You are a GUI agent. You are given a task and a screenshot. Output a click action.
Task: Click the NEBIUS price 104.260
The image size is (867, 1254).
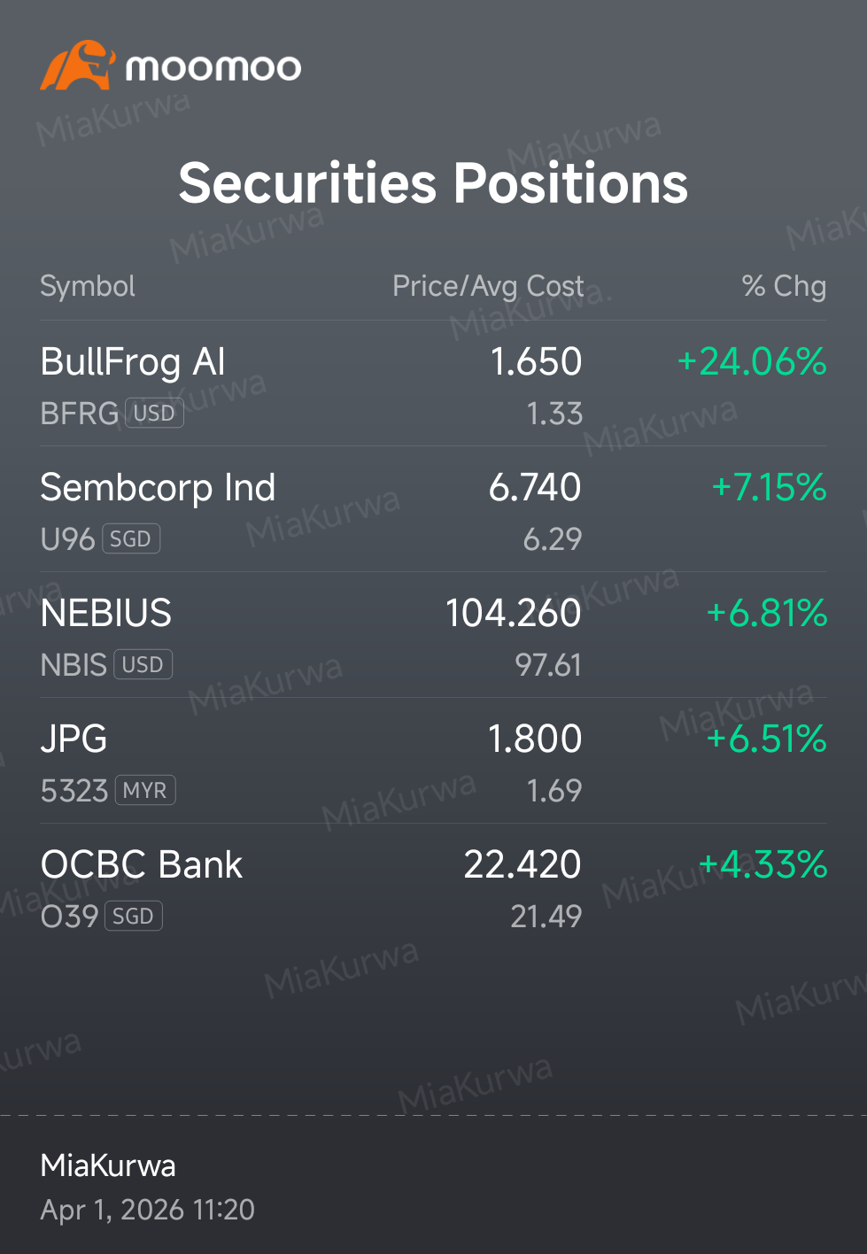pyautogui.click(x=514, y=614)
